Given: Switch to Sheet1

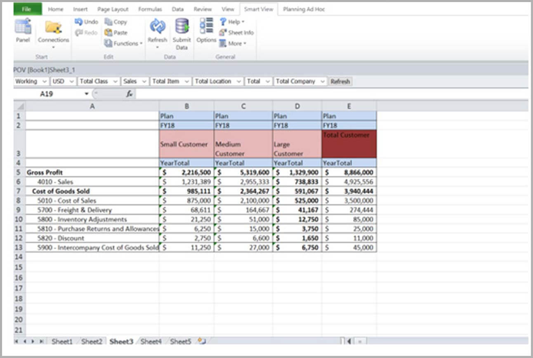Looking at the screenshot, I should click(x=62, y=341).
